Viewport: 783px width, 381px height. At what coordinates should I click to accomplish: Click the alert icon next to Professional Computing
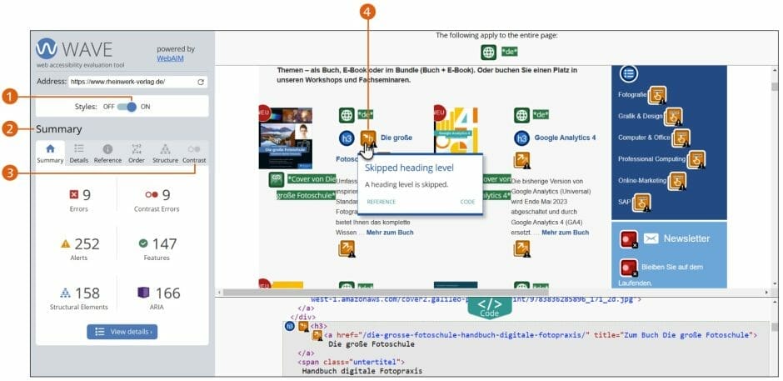tap(696, 159)
